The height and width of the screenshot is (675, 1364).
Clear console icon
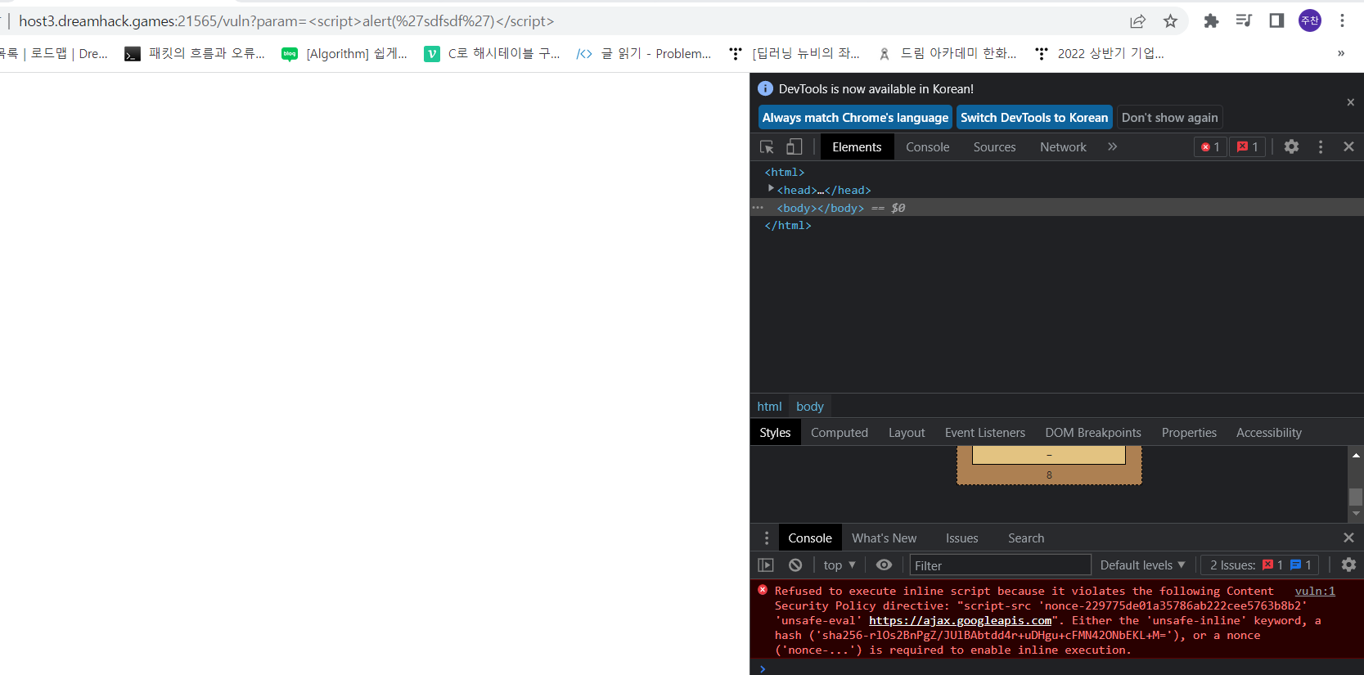(x=795, y=565)
